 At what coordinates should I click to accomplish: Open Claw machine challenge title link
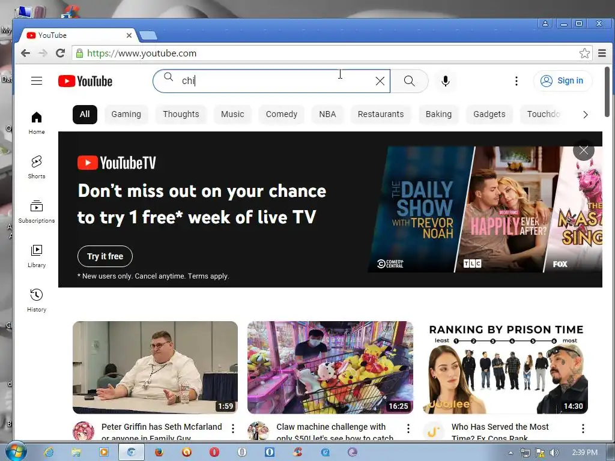coord(335,431)
